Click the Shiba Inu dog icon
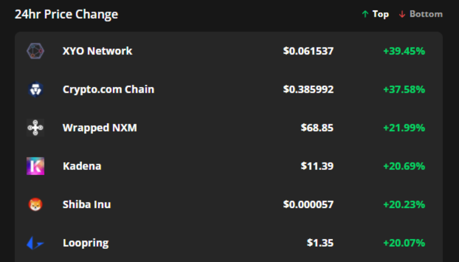Image resolution: width=459 pixels, height=262 pixels. pyautogui.click(x=35, y=204)
